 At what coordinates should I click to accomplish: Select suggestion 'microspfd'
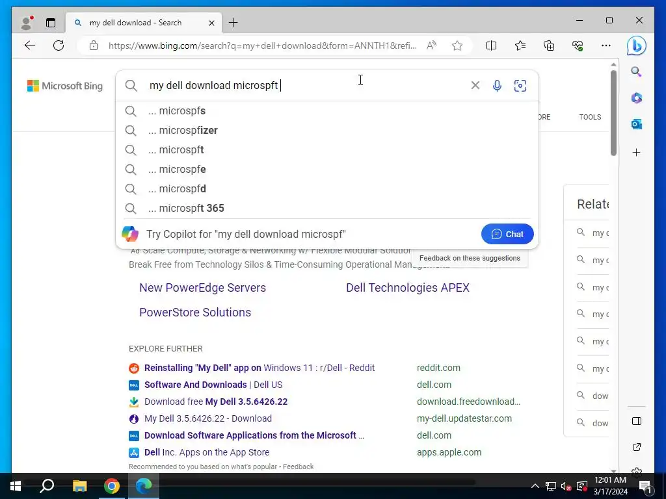click(327, 189)
